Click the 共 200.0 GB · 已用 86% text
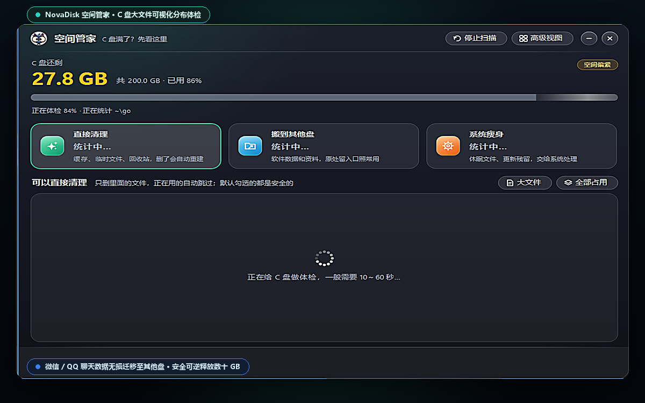 tap(159, 81)
